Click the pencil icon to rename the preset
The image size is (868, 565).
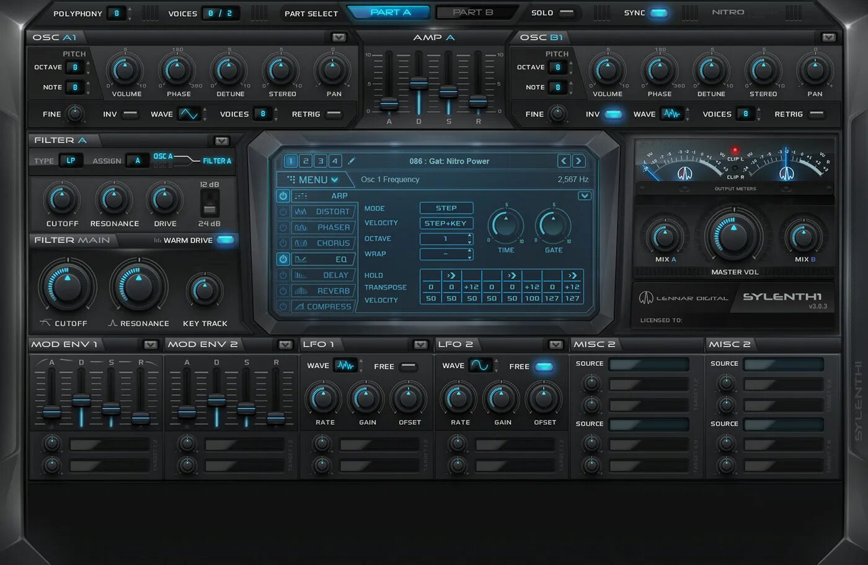point(352,161)
